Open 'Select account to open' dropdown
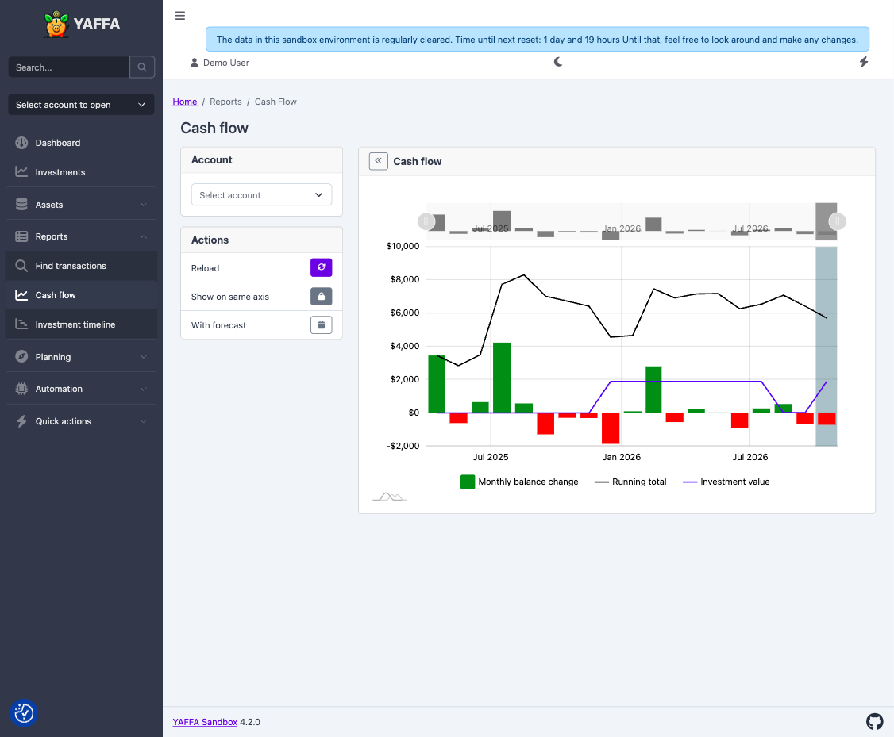Image resolution: width=894 pixels, height=737 pixels. click(81, 105)
